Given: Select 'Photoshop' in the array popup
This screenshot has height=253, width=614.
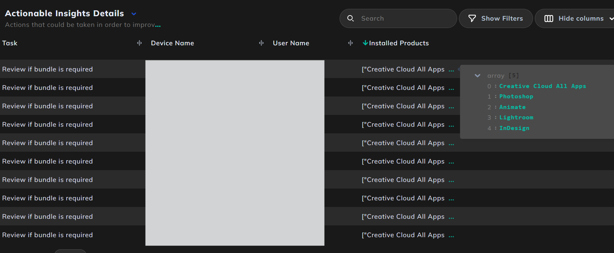Looking at the screenshot, I should [516, 96].
